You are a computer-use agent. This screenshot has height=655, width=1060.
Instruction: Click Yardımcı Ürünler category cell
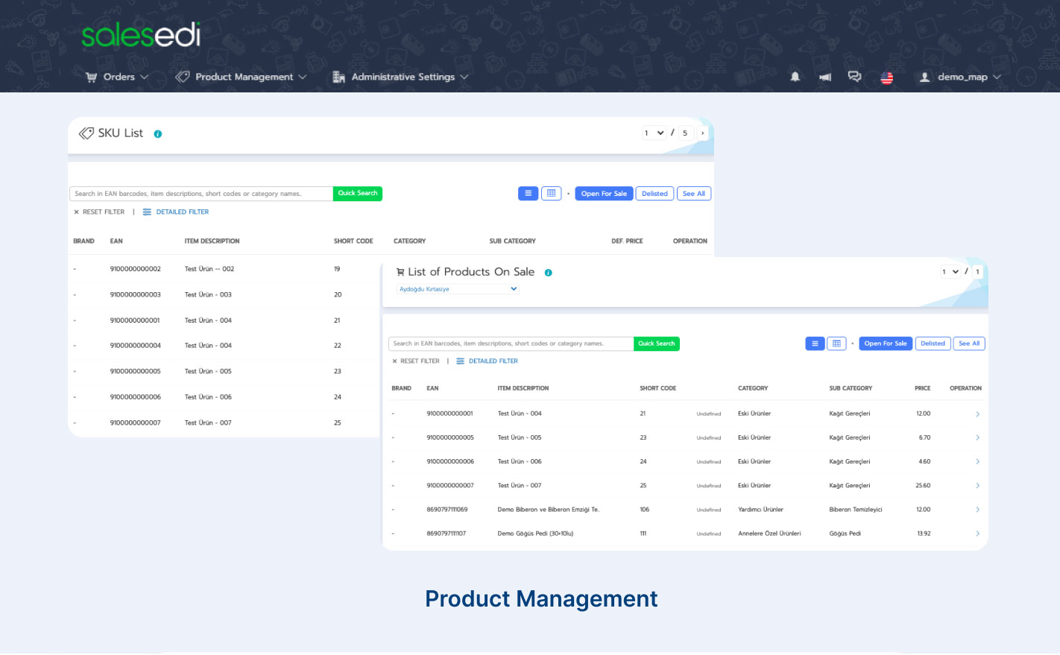(760, 510)
